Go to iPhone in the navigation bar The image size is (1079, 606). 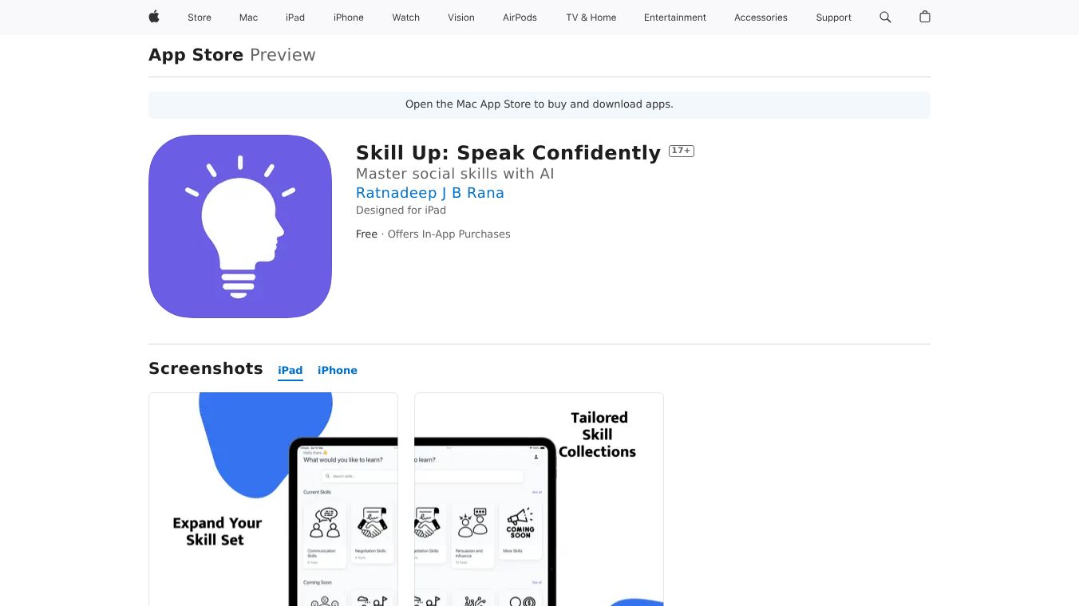(349, 18)
